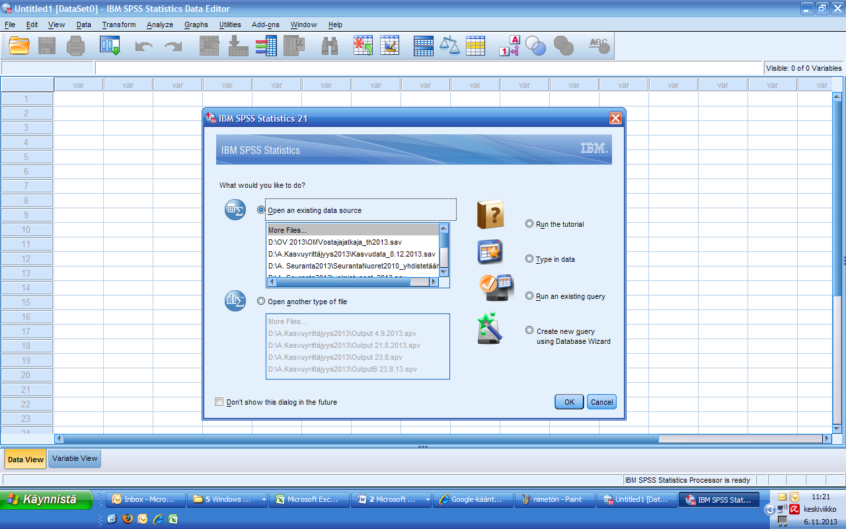Click the Save this document floppy icon
The width and height of the screenshot is (846, 529).
pos(46,46)
